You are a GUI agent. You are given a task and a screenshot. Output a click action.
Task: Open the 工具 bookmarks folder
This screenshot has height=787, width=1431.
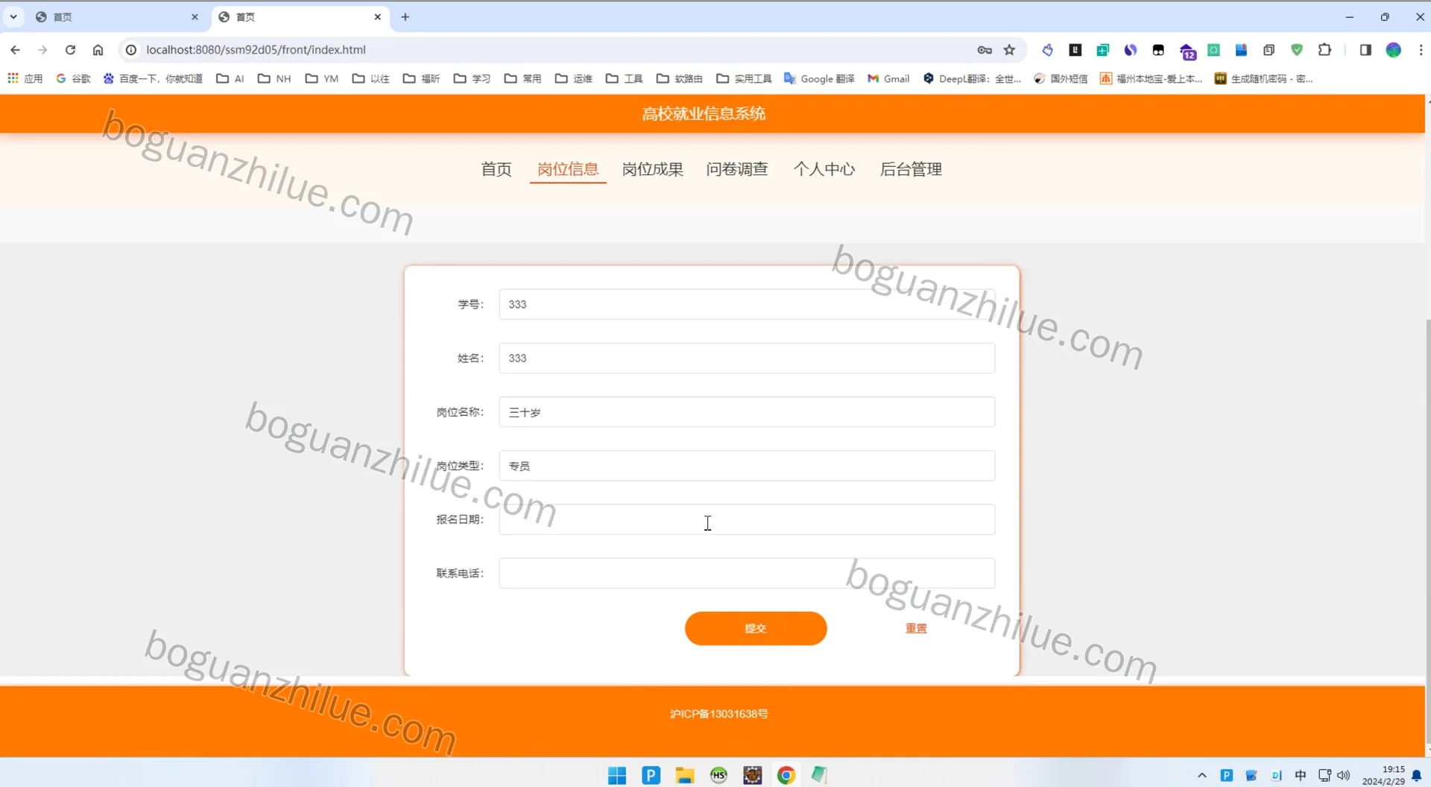[x=625, y=78]
